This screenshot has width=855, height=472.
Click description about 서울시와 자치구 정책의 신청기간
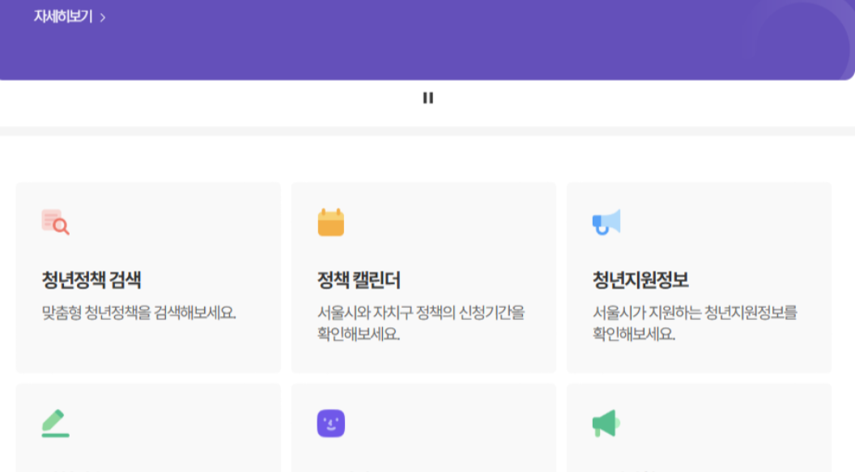click(421, 323)
